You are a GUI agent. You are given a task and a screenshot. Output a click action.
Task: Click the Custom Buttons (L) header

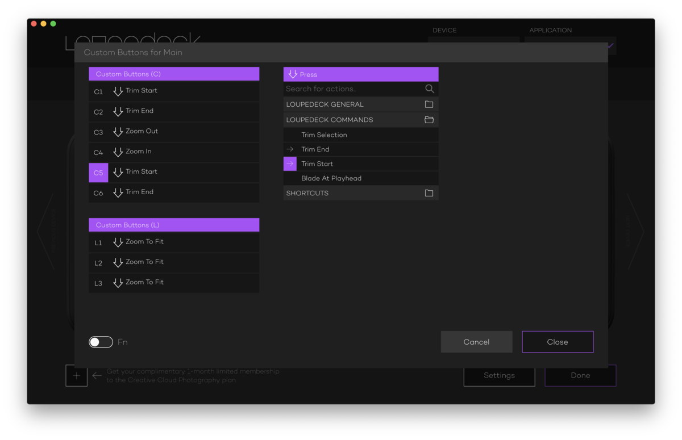point(174,225)
